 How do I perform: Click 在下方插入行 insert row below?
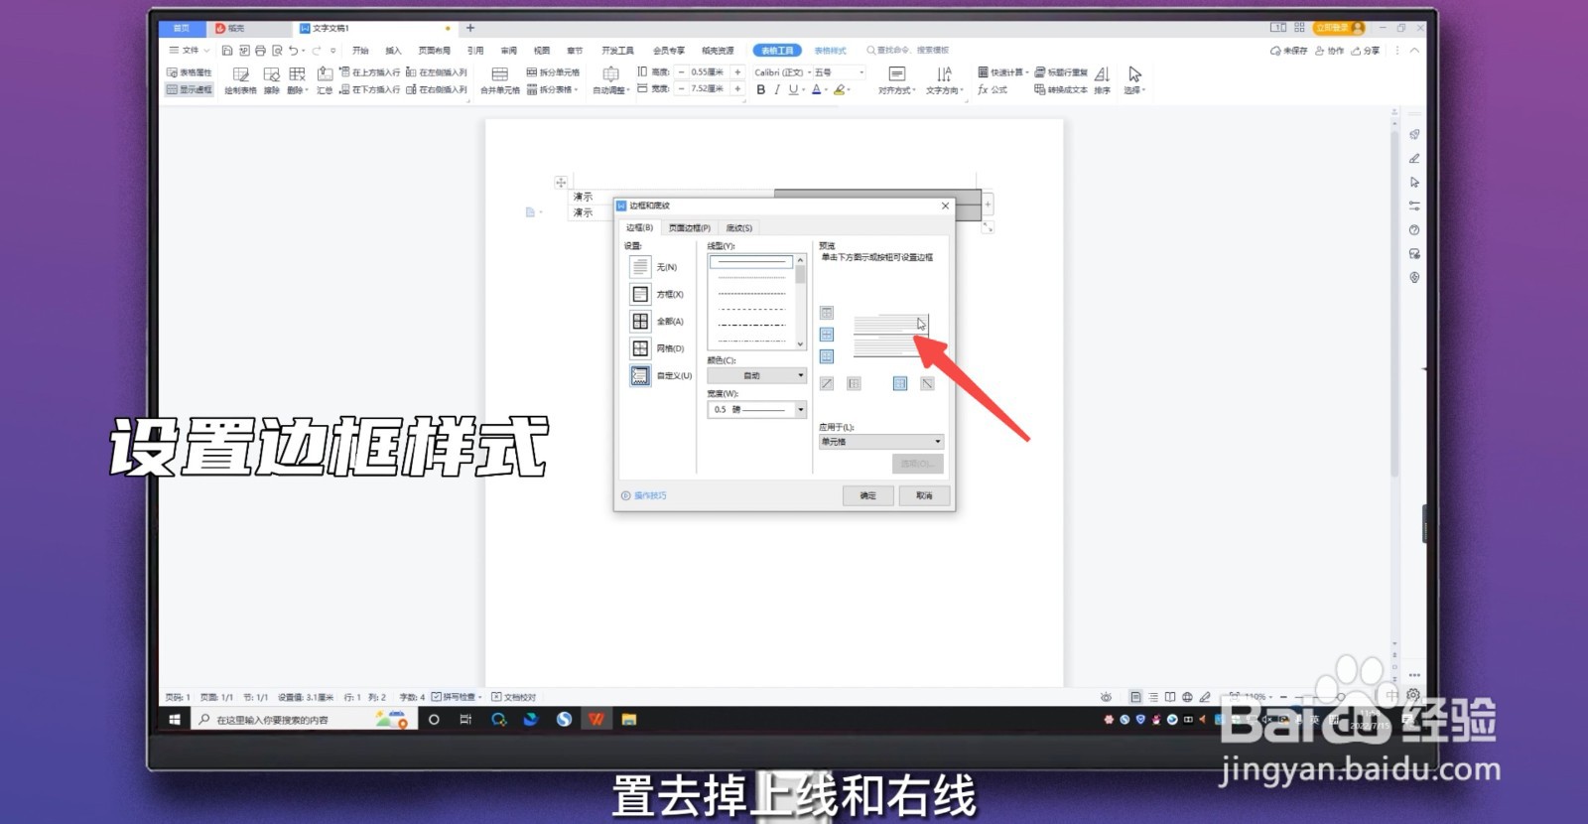pos(369,89)
